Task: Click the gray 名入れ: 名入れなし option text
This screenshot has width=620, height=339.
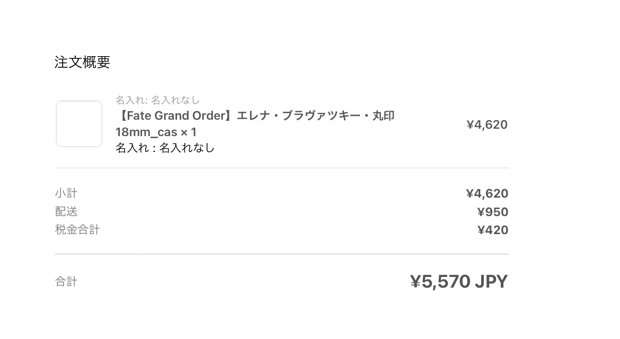Action: point(157,100)
